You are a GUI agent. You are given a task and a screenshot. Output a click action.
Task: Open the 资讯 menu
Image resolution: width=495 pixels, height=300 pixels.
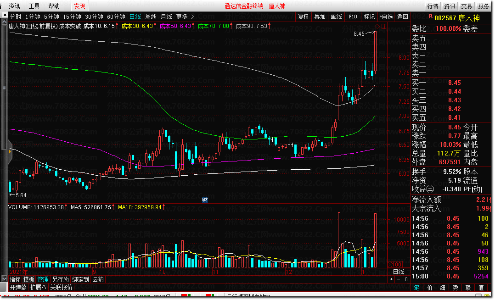click(14, 6)
